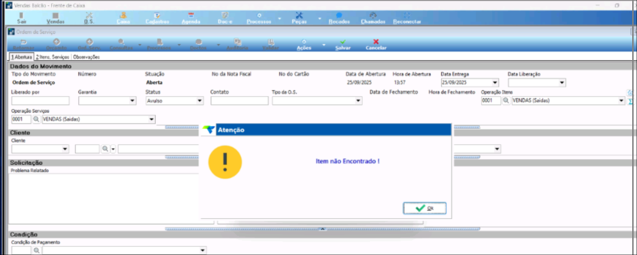Viewport: 637px width, 255px height.
Task: Open the Agenda calendar icon
Action: pyautogui.click(x=191, y=16)
